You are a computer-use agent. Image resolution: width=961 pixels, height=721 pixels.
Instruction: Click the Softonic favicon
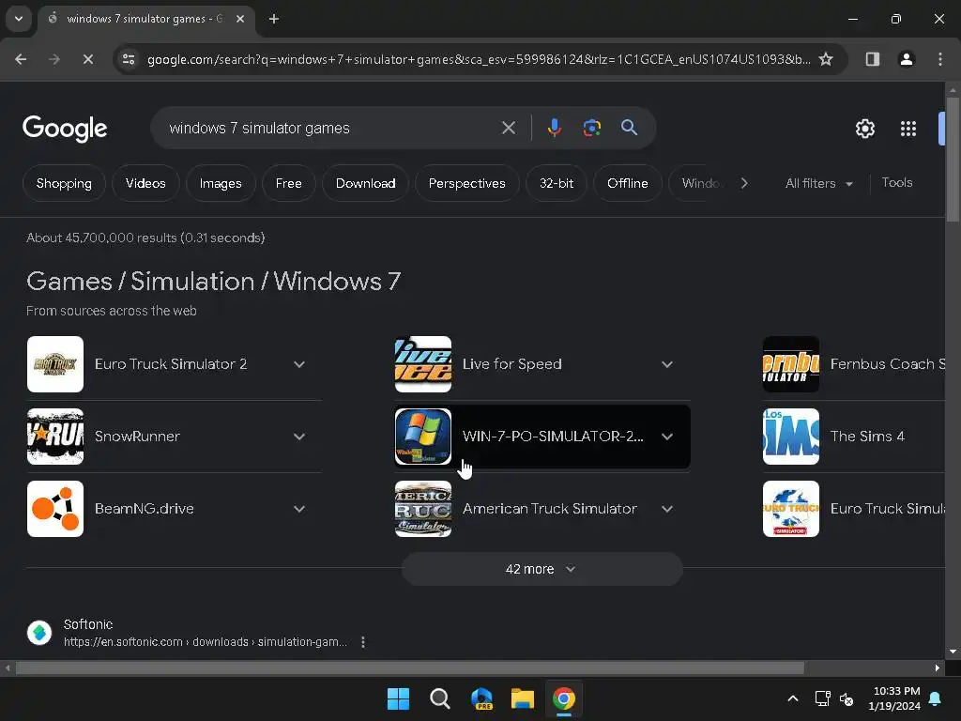[39, 632]
